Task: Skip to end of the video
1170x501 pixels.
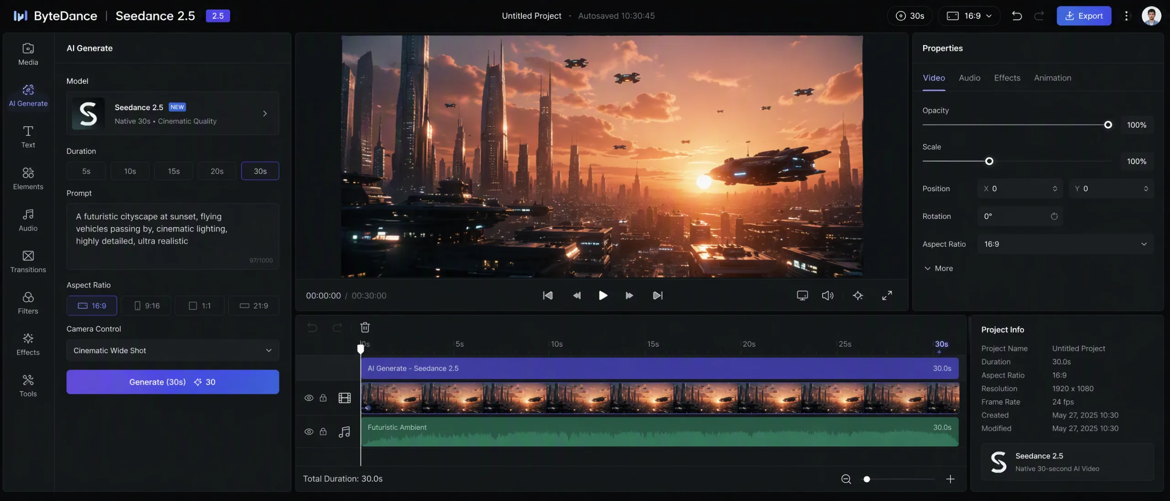Action: coord(658,295)
